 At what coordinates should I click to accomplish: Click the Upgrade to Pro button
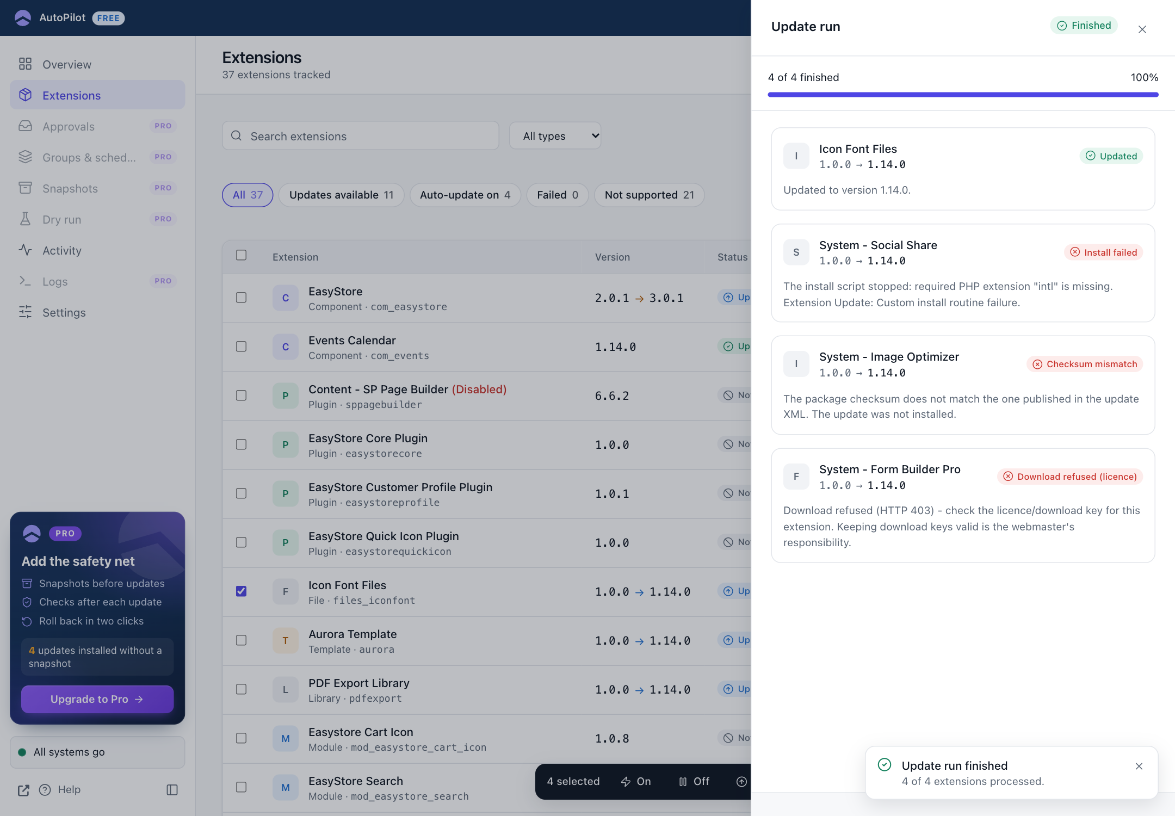97,700
